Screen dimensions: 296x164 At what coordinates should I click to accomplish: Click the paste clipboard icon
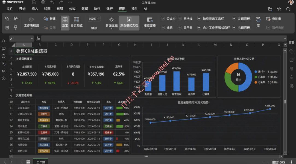click(7, 28)
